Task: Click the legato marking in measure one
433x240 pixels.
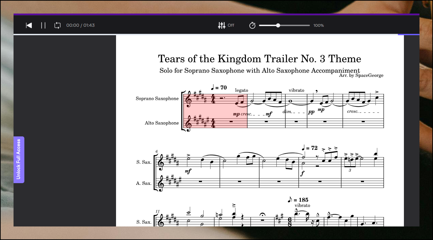Action: pyautogui.click(x=242, y=90)
